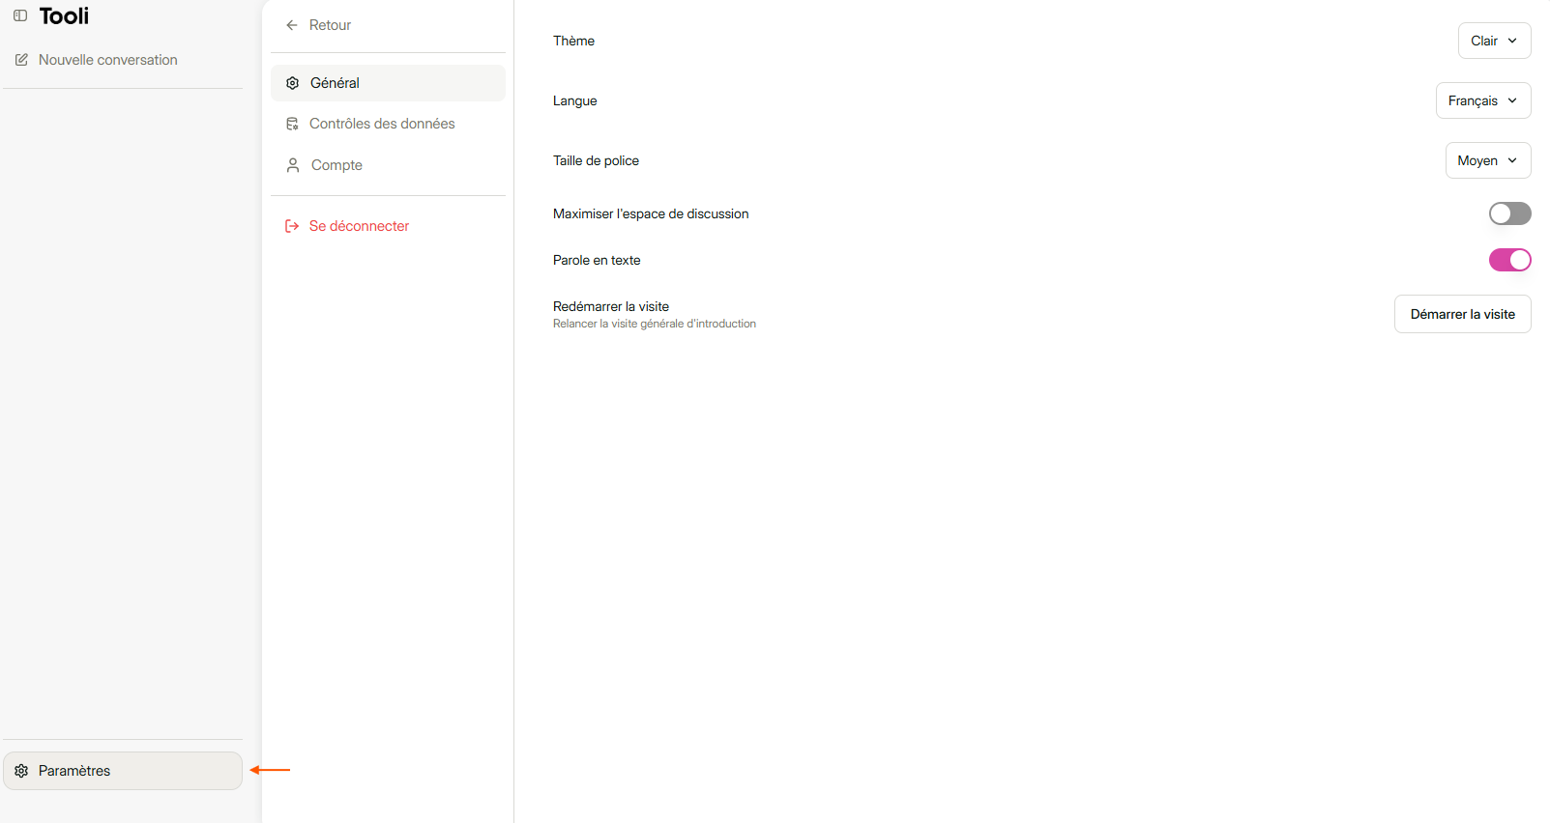
Task: Open the Langue dropdown showing Français
Action: pos(1483,100)
